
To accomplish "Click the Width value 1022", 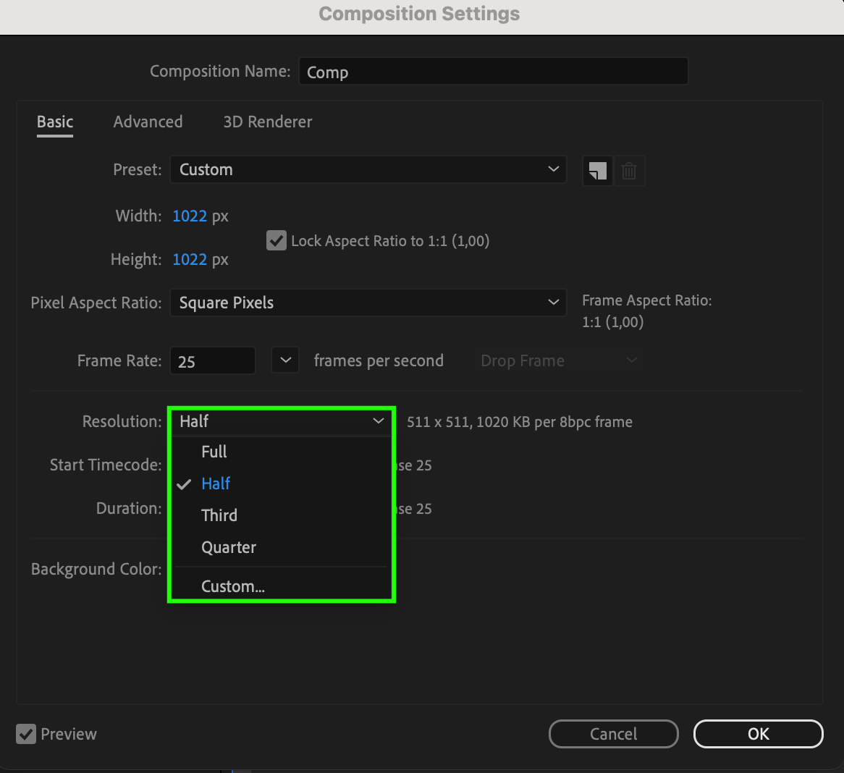I will pos(190,216).
